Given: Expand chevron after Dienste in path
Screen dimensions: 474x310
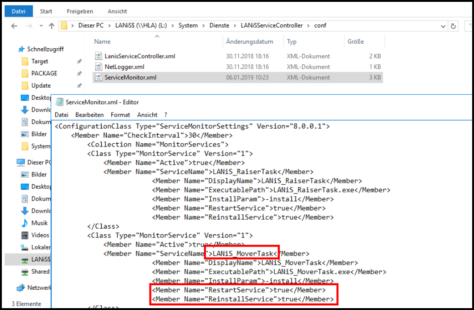Looking at the screenshot, I should pos(235,26).
